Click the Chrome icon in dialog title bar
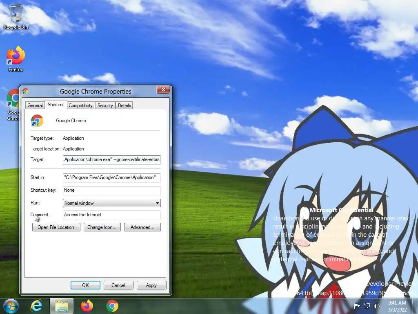418x314 pixels. pos(25,91)
